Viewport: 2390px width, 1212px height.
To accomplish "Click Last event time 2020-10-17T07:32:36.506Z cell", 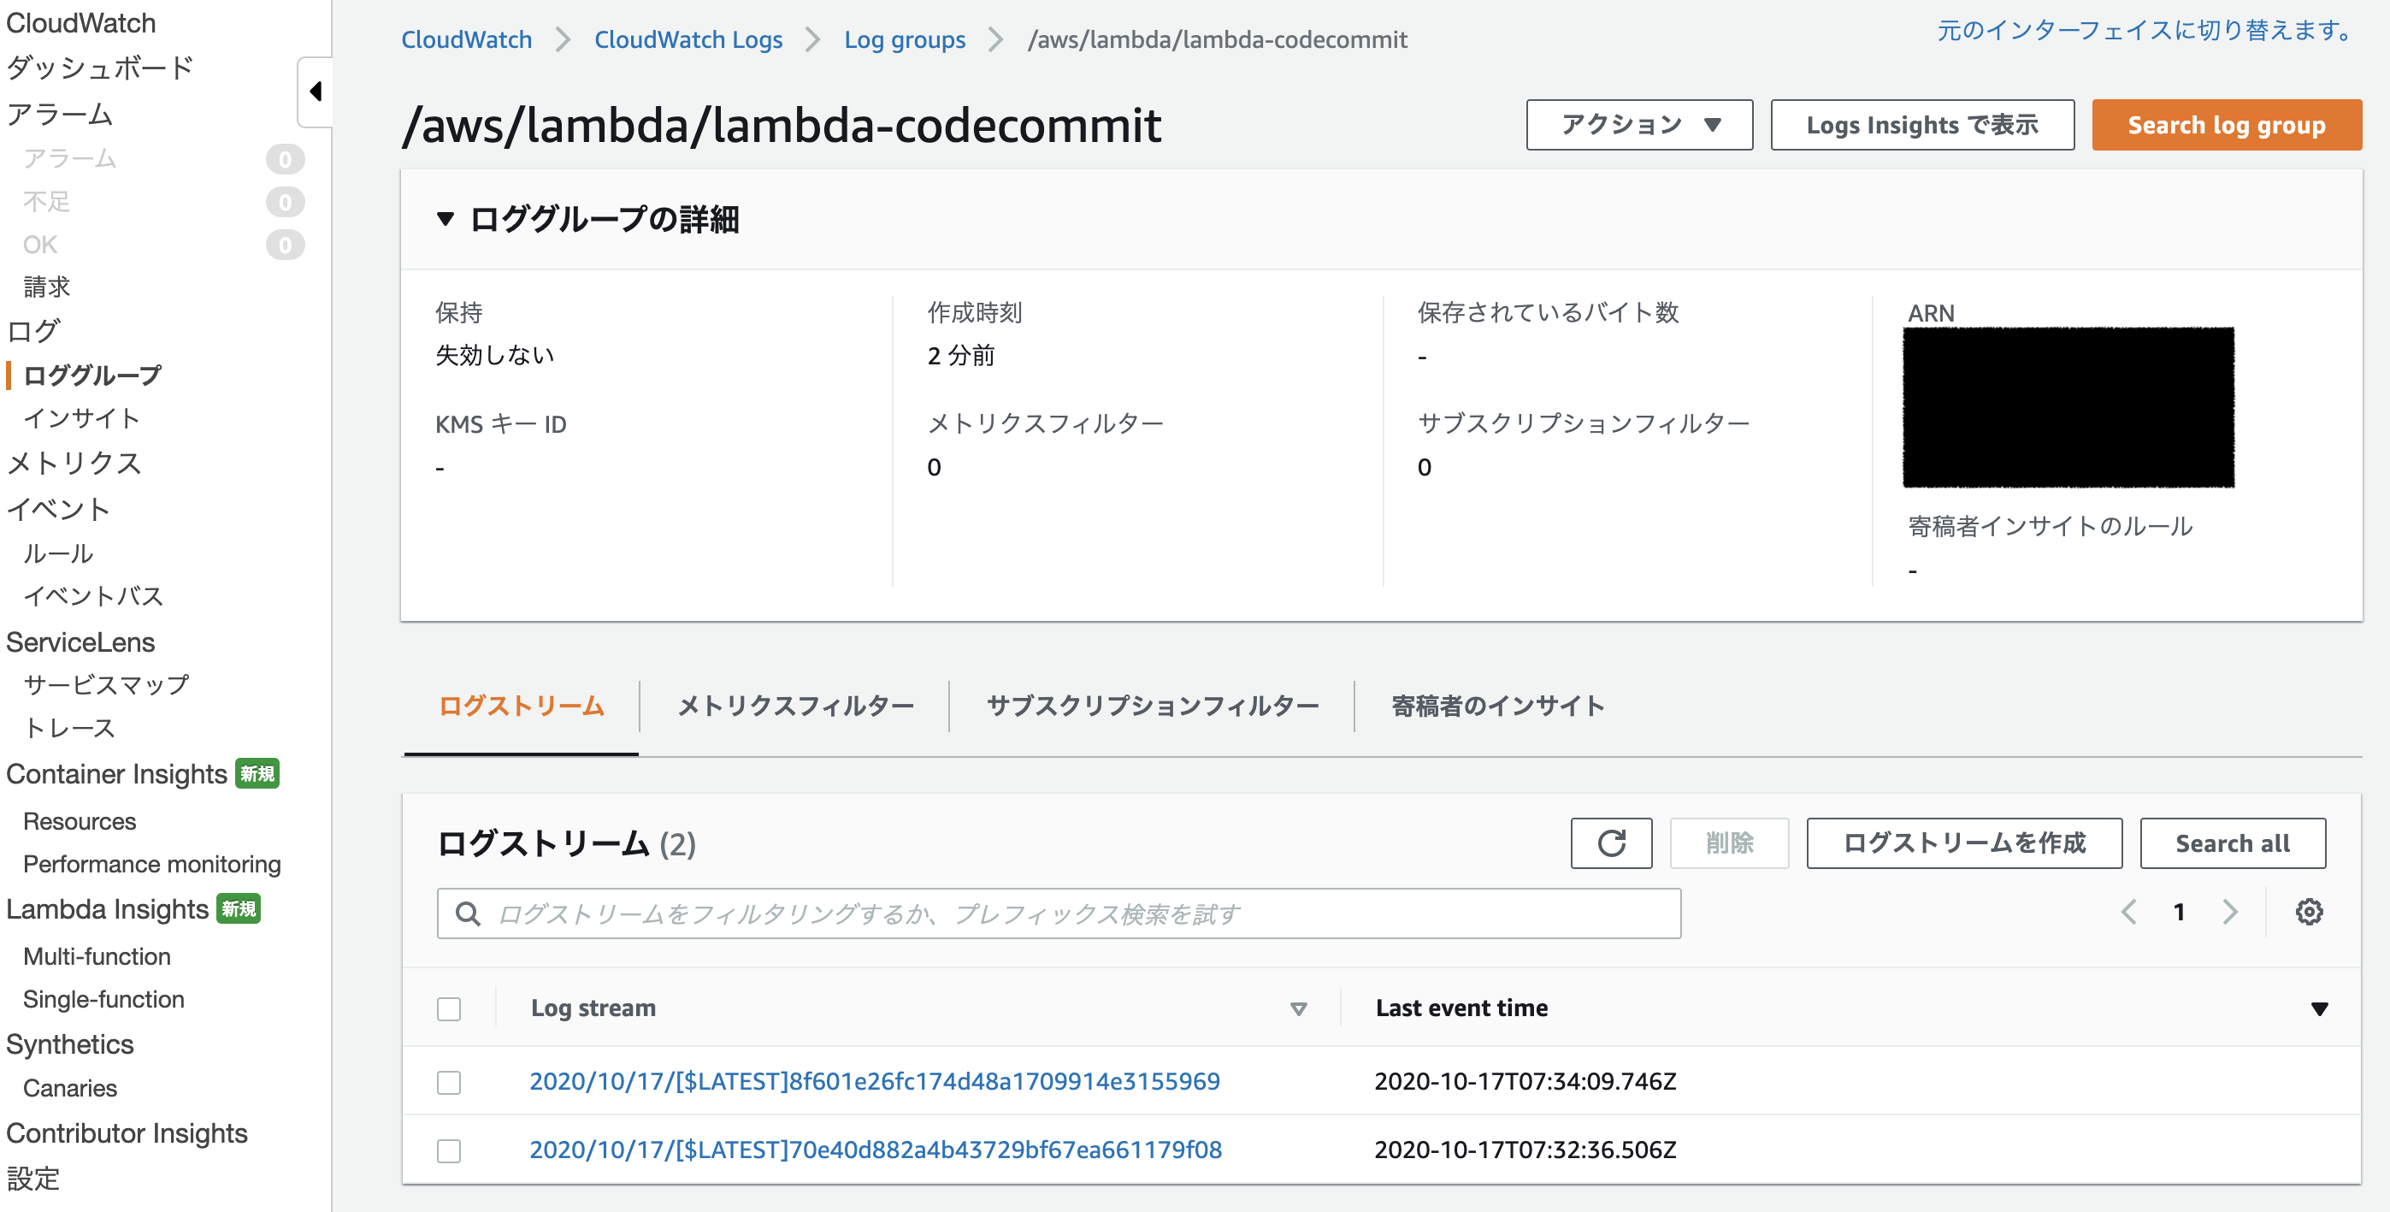I will click(1525, 1150).
